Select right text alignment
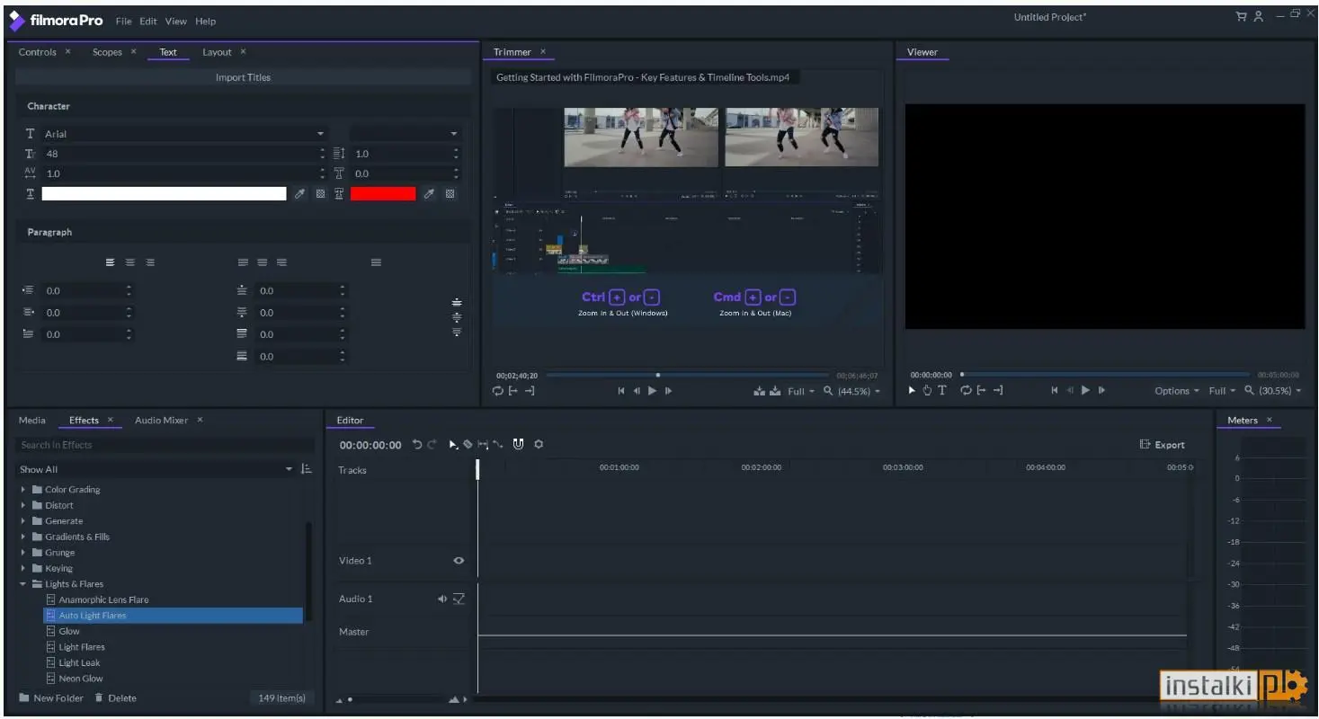This screenshot has height=719, width=1319. (150, 262)
